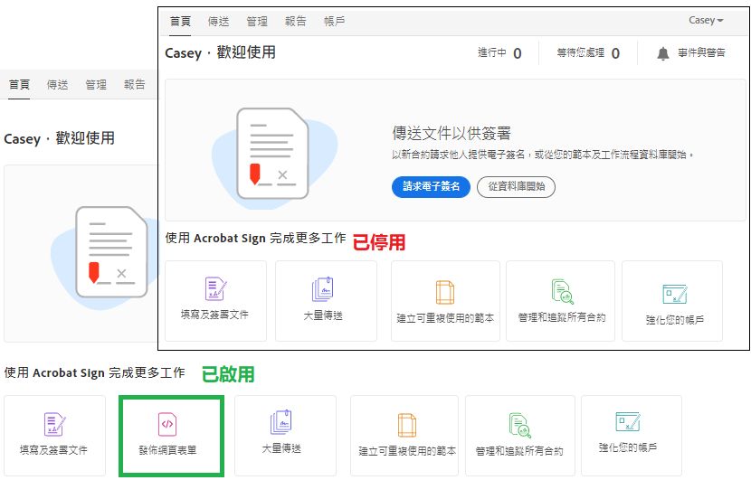This screenshot has height=480, width=751.
Task: Select 大量傳送 label in 已啟用 row
Action: point(281,448)
